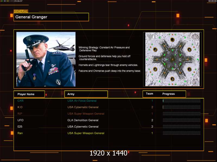Click the 00:00:00 timer at top right
The image size is (217, 162).
(212, 1)
